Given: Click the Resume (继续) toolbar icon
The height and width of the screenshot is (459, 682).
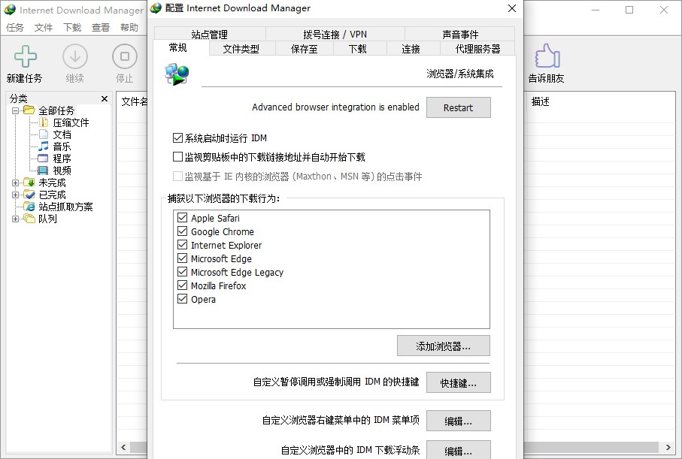Looking at the screenshot, I should pyautogui.click(x=74, y=57).
